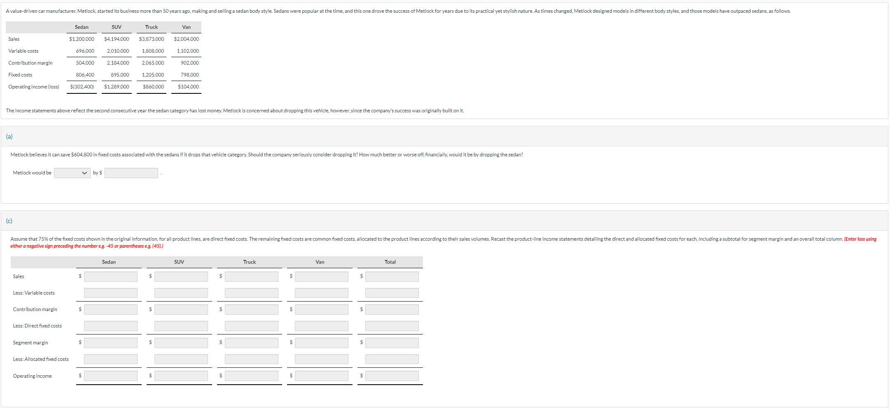Image resolution: width=890 pixels, height=411 pixels.
Task: Click the Truck fixed costs 1,205,000
Action: [x=153, y=75]
